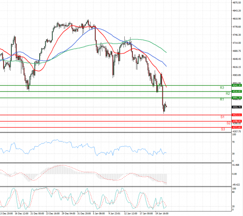
Task: Click the 9 Jan 23:01 date label
Action: pyautogui.click(x=115, y=214)
